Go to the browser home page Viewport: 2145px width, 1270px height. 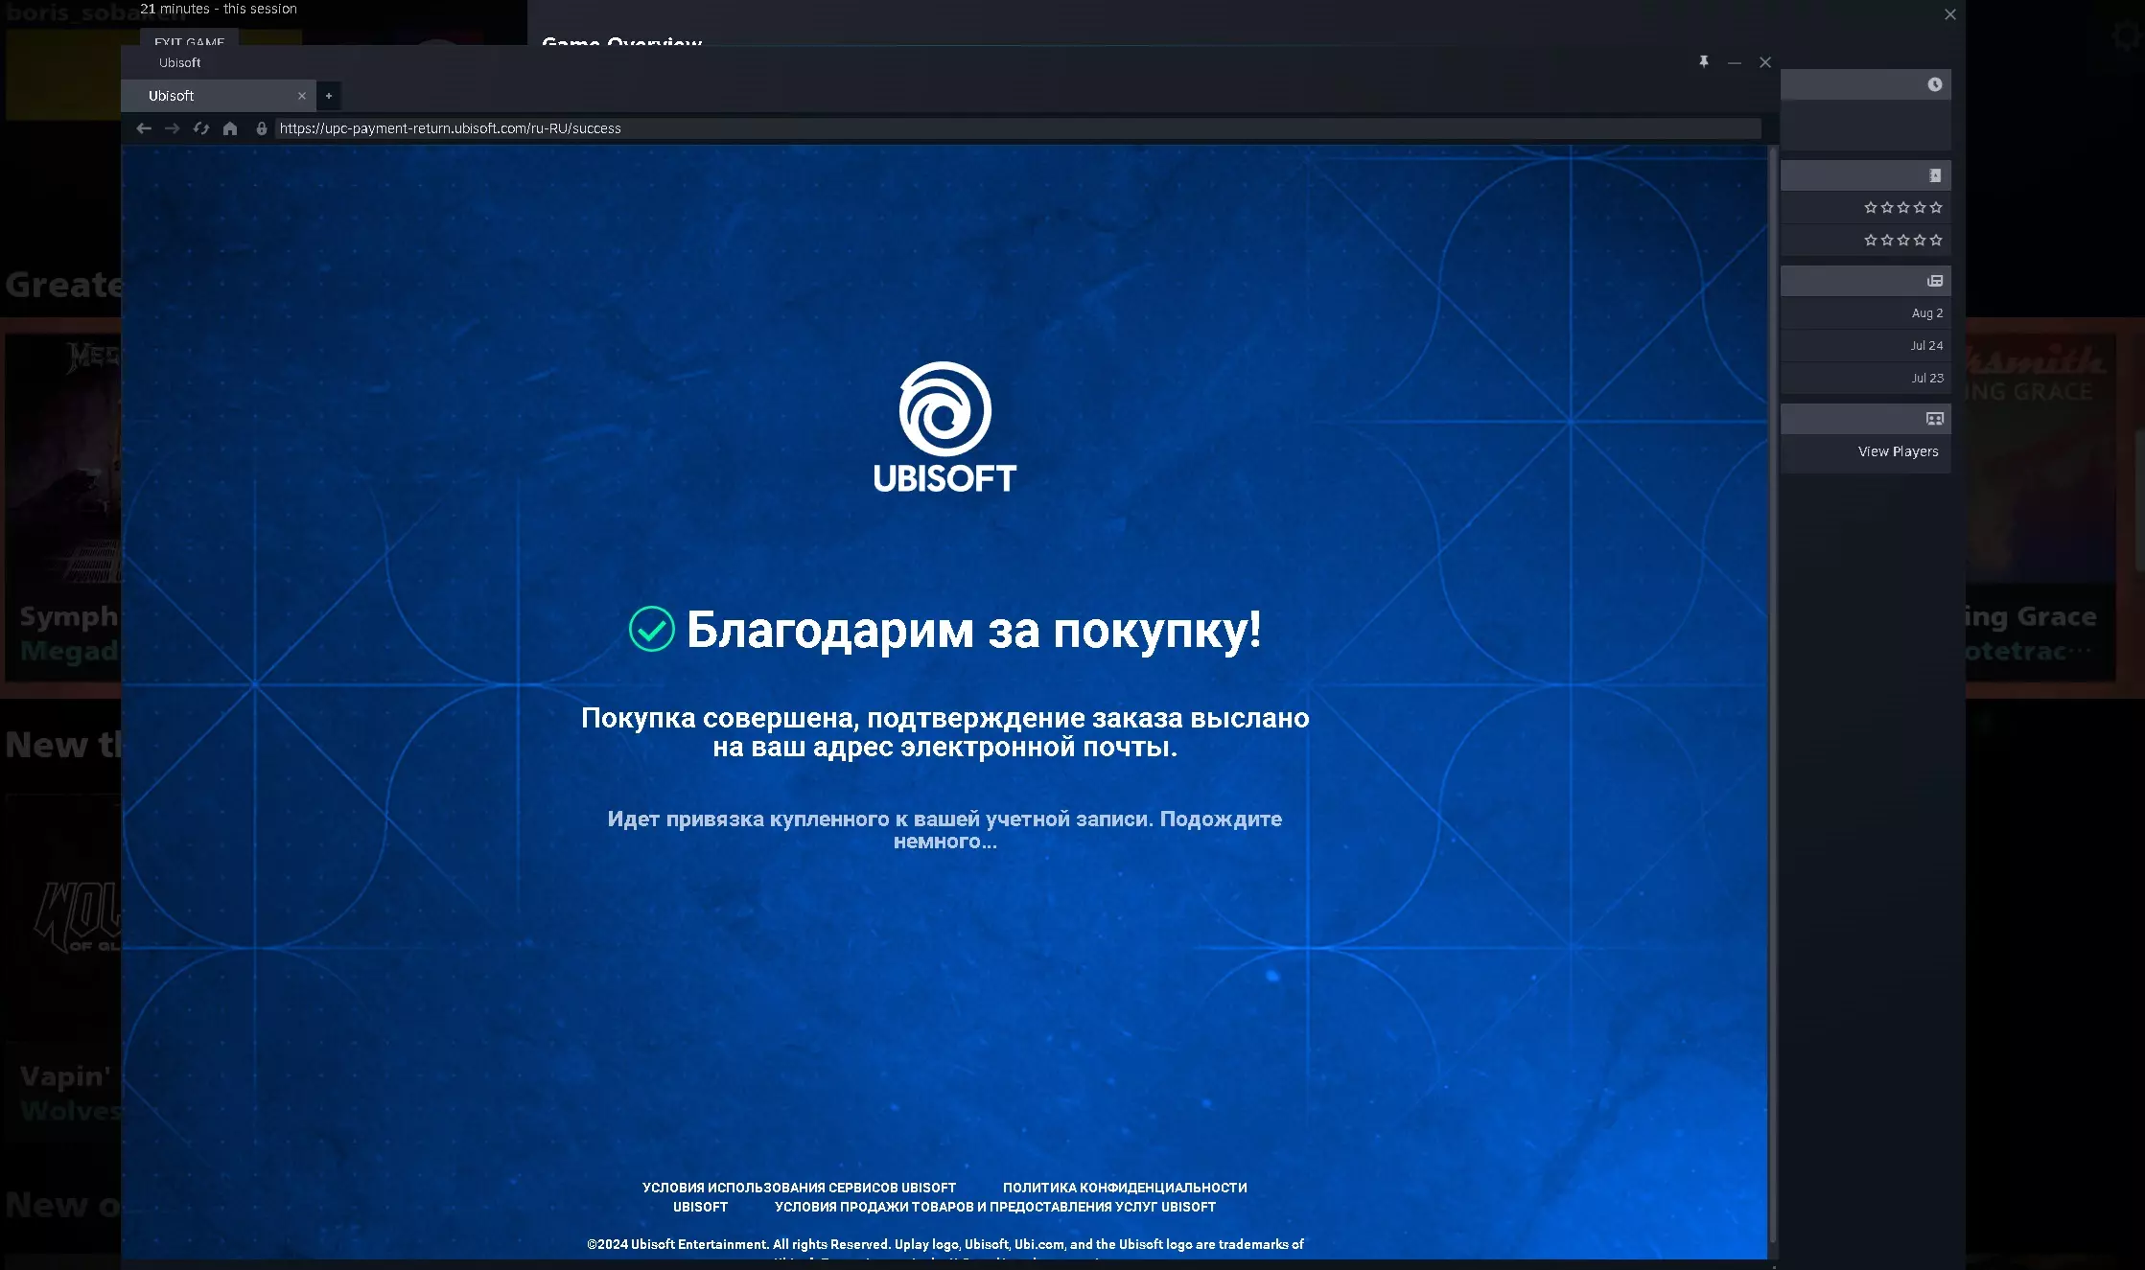pyautogui.click(x=230, y=128)
